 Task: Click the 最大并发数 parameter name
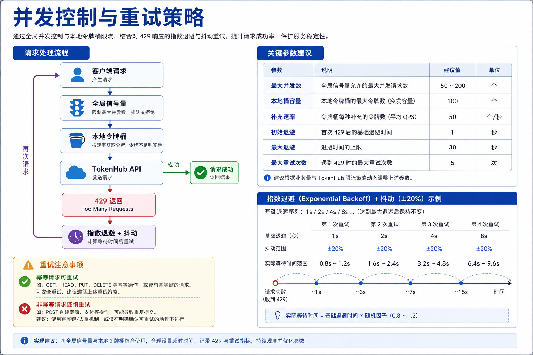[286, 86]
